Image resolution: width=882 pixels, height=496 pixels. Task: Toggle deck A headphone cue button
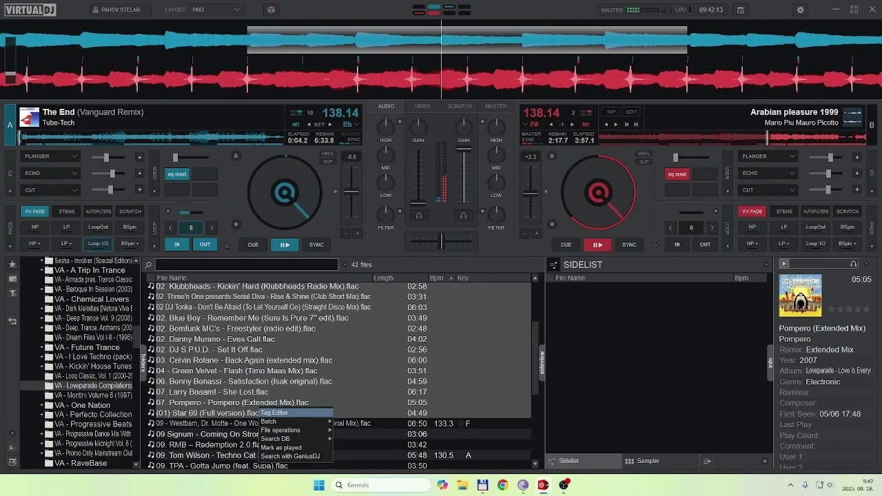pyautogui.click(x=418, y=216)
